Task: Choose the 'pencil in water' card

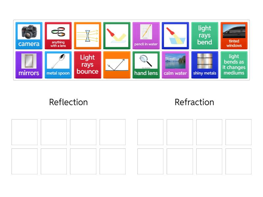Action: 146,35
